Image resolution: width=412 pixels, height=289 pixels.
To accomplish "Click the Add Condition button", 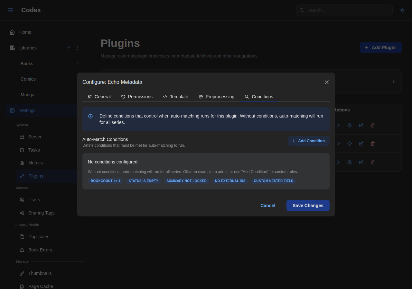I will (x=308, y=141).
